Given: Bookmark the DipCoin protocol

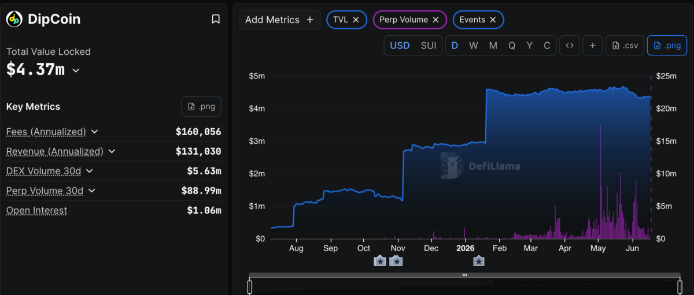Looking at the screenshot, I should (x=216, y=19).
